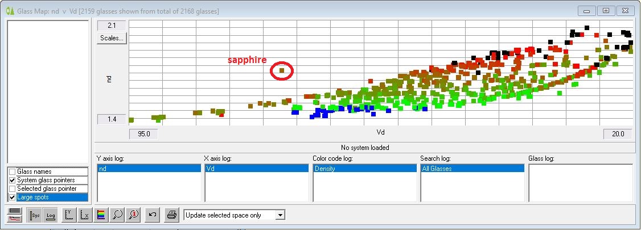Uncheck System glass pointers
641x230 pixels.
[13, 180]
